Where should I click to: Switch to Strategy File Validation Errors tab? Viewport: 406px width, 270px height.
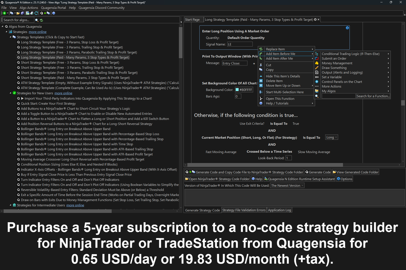pos(244,210)
